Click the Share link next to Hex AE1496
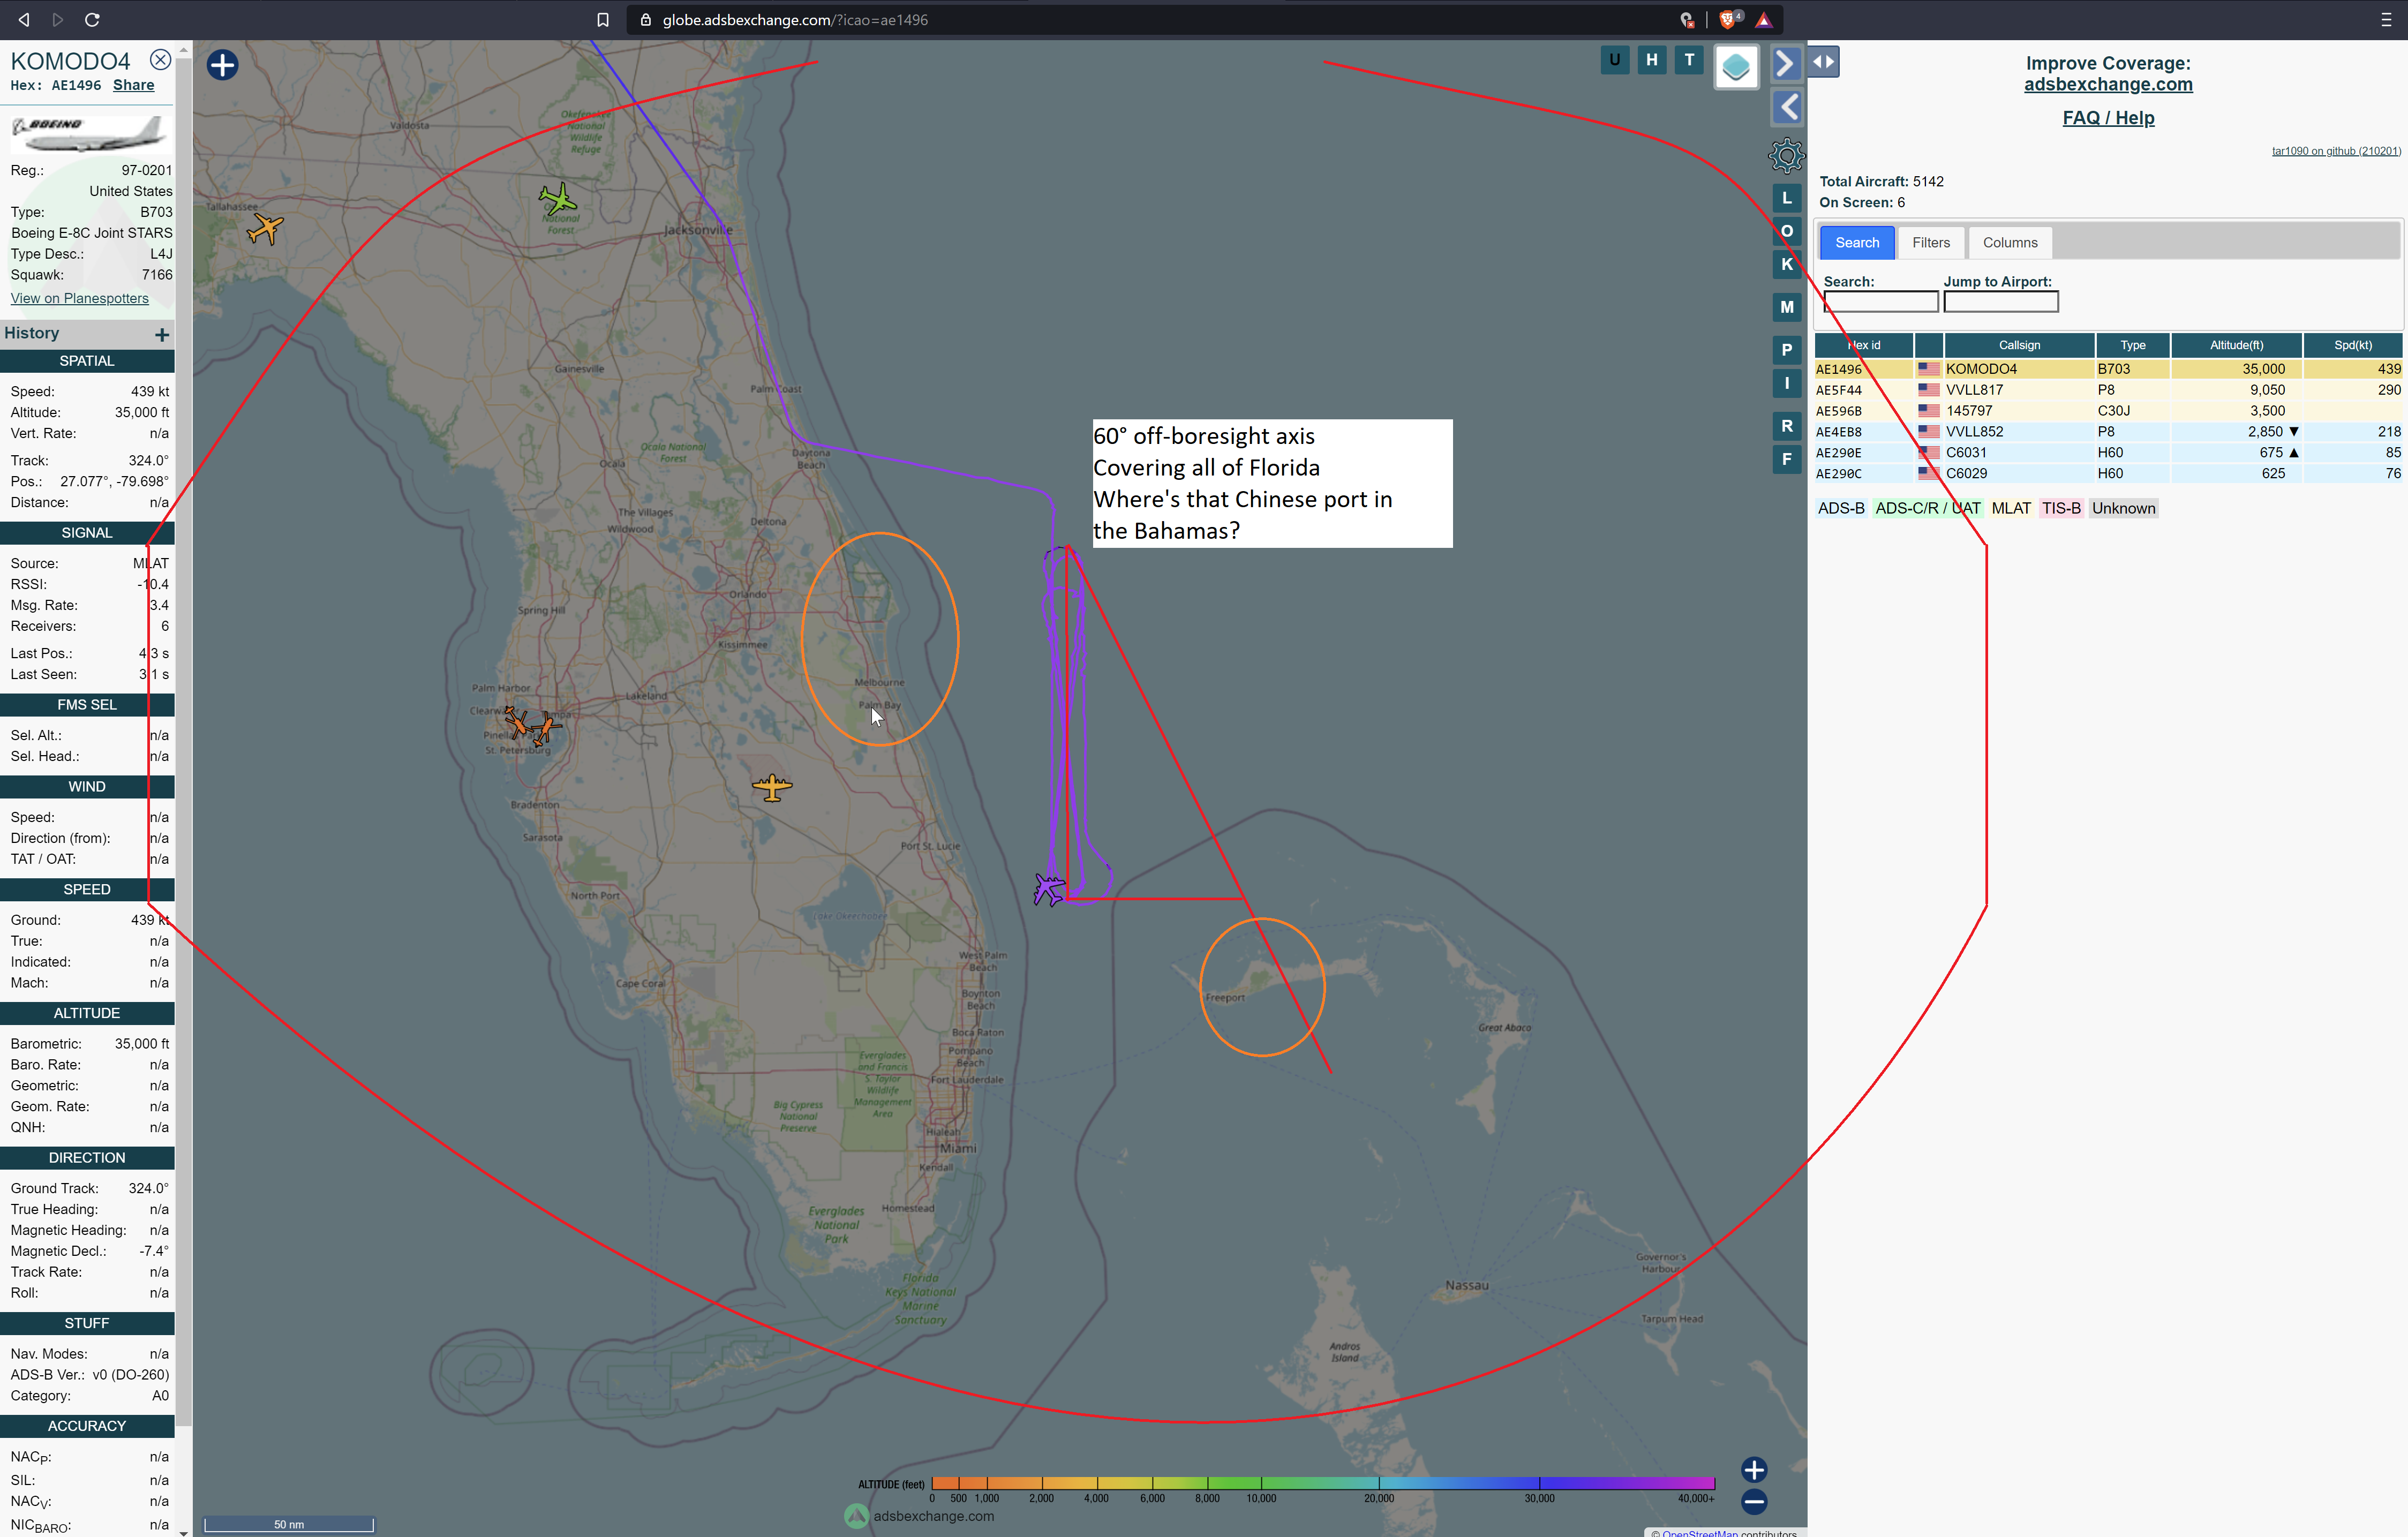 click(133, 86)
